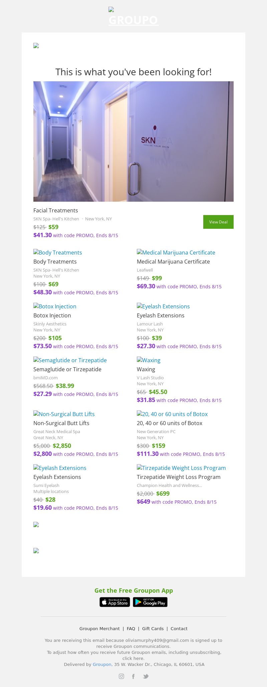The height and width of the screenshot is (687, 267).
Task: Click the Instagram icon in footer
Action: (121, 676)
